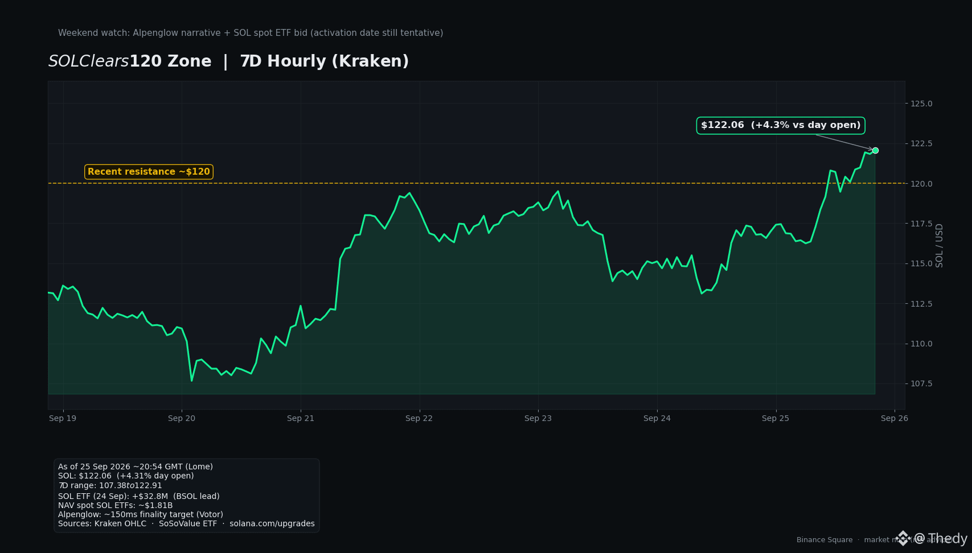Select the Sep 23 x-axis label
This screenshot has height=553, width=972.
coord(538,418)
